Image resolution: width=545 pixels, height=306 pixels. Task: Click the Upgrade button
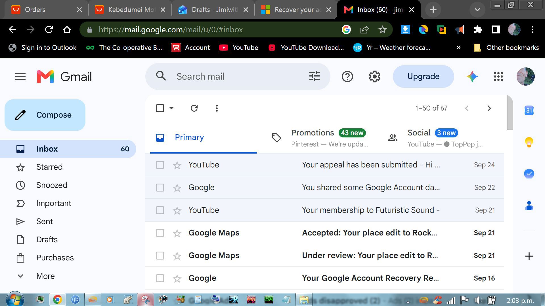click(423, 76)
